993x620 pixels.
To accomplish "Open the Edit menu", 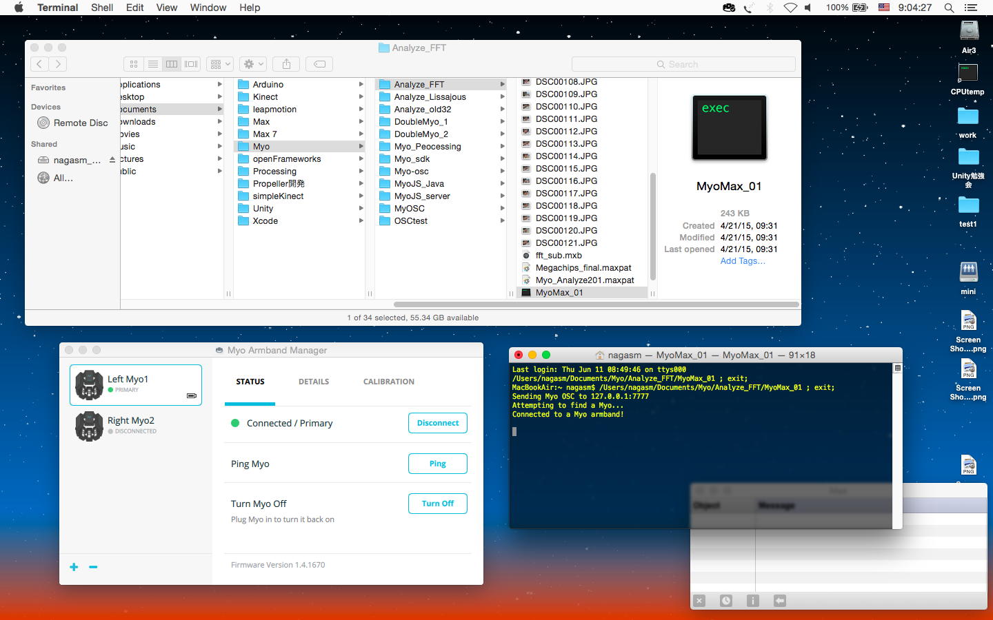I will click(x=135, y=8).
